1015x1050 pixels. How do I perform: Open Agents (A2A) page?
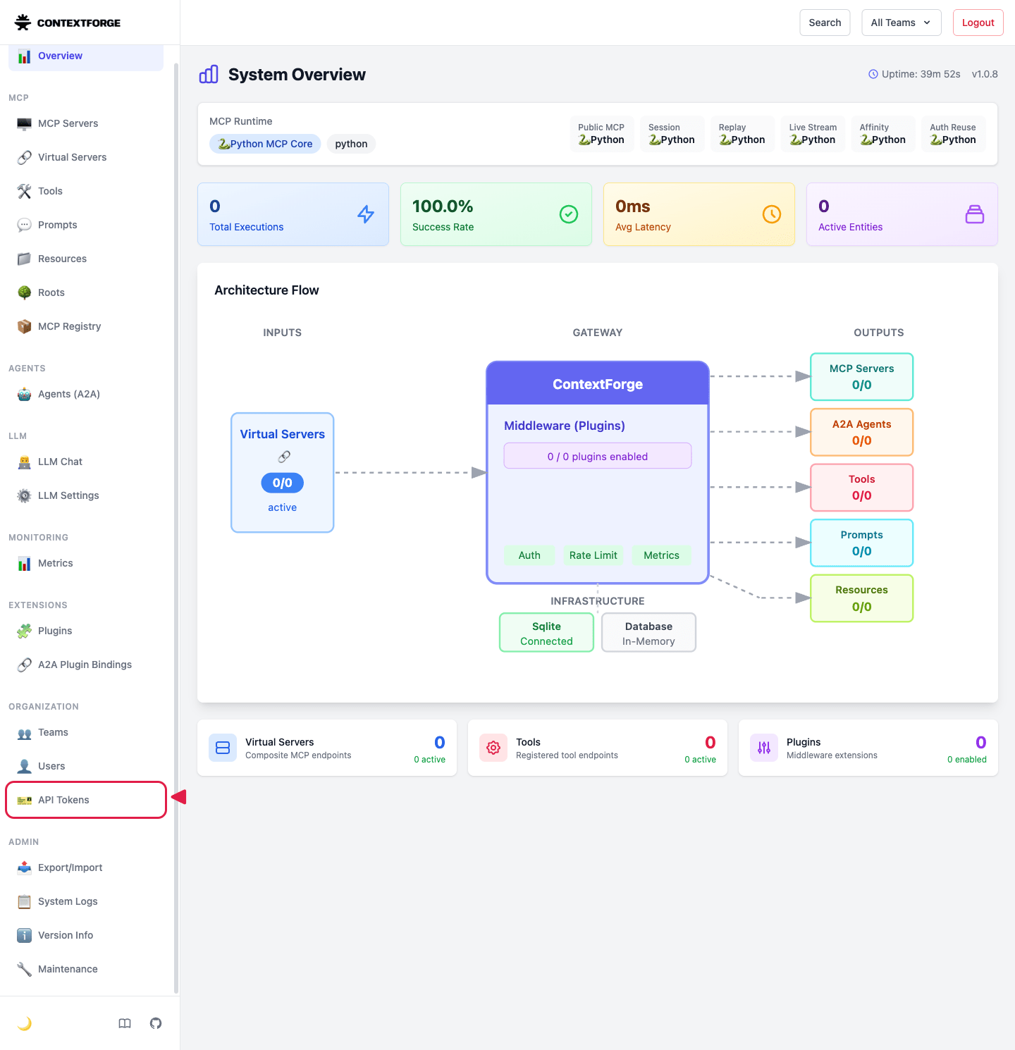pos(86,394)
